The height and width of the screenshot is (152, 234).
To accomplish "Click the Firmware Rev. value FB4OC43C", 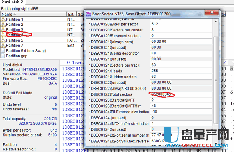I will (47, 79).
